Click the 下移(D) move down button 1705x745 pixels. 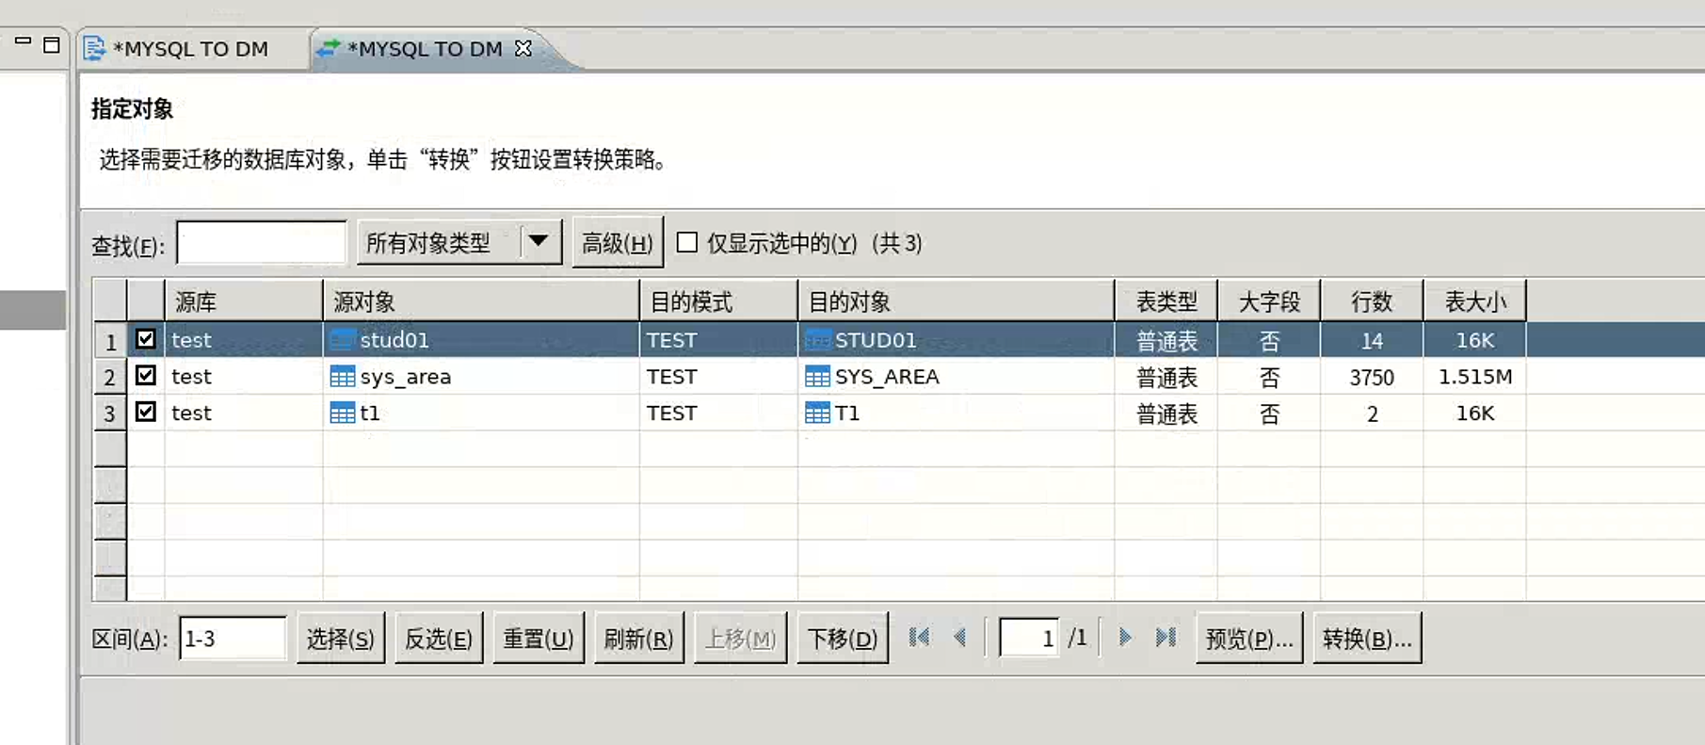click(843, 639)
